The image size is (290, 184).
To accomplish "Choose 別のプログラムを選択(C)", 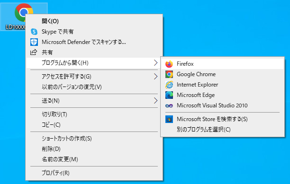I will tap(223, 130).
